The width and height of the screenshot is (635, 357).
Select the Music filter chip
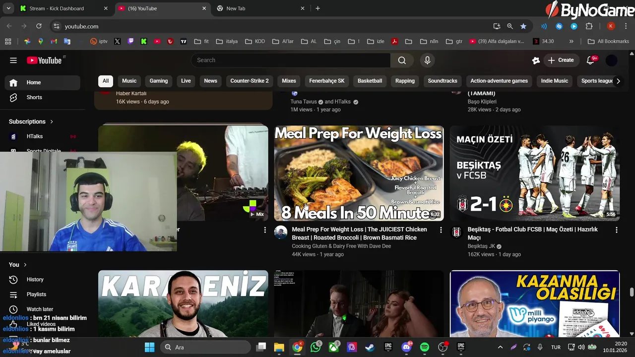129,81
